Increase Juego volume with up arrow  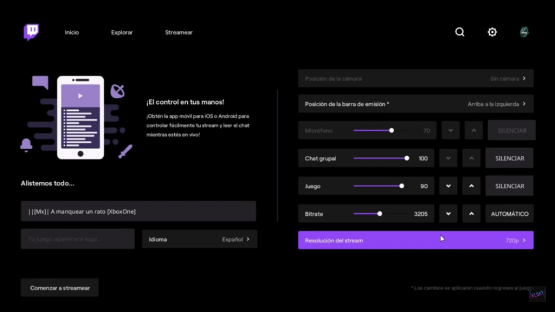pos(471,186)
